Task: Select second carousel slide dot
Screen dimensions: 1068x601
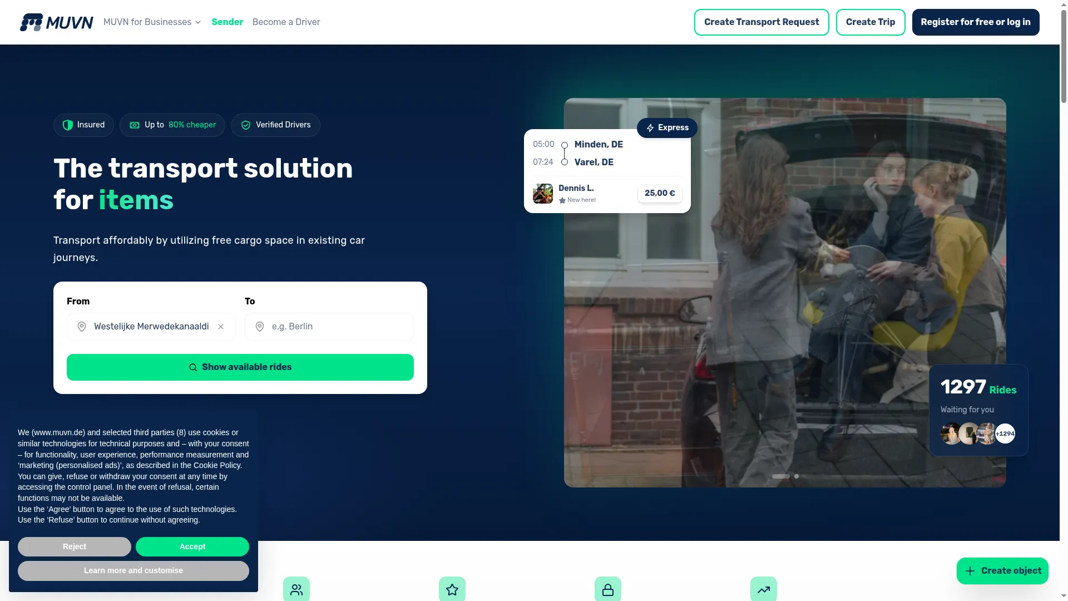Action: click(x=797, y=476)
